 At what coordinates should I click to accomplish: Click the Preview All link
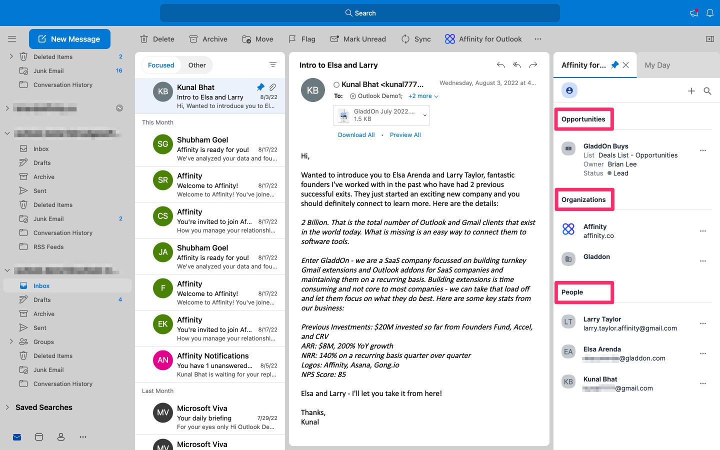[x=405, y=135]
